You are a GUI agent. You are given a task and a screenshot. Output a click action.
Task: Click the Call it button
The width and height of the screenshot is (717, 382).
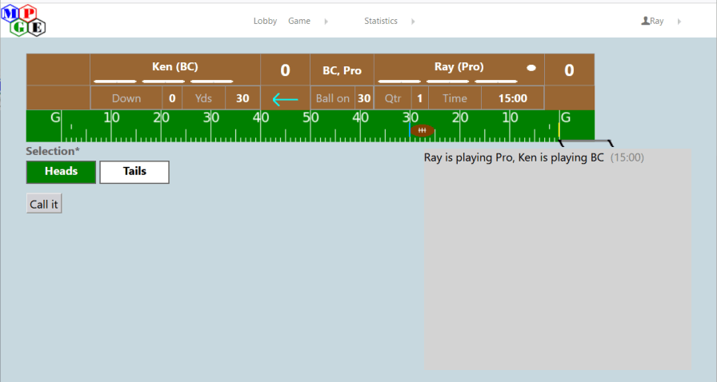(44, 204)
